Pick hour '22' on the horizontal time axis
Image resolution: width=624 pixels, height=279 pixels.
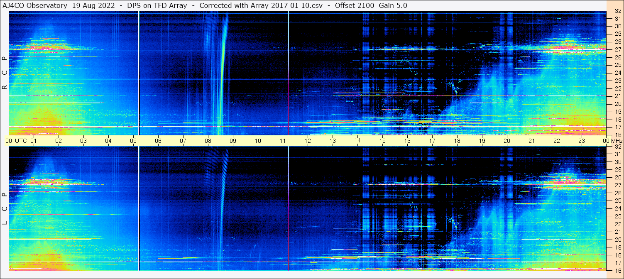pyautogui.click(x=557, y=141)
